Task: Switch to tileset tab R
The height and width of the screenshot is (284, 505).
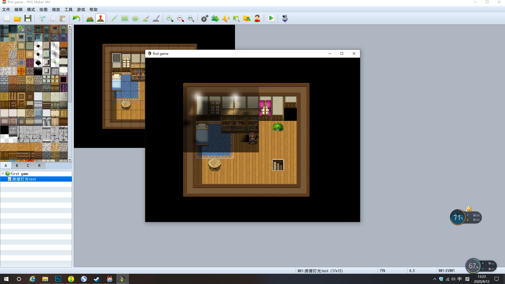Action: click(x=39, y=166)
